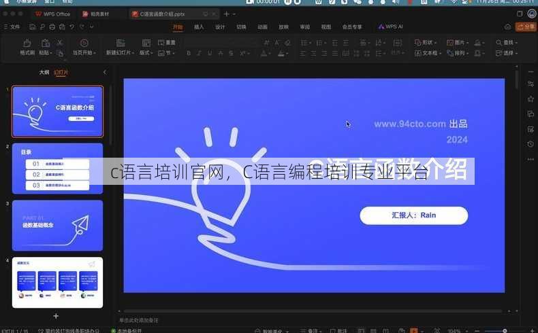
Task: Switch to the 切换 (Transitions) ribbon tab
Action: (242, 27)
